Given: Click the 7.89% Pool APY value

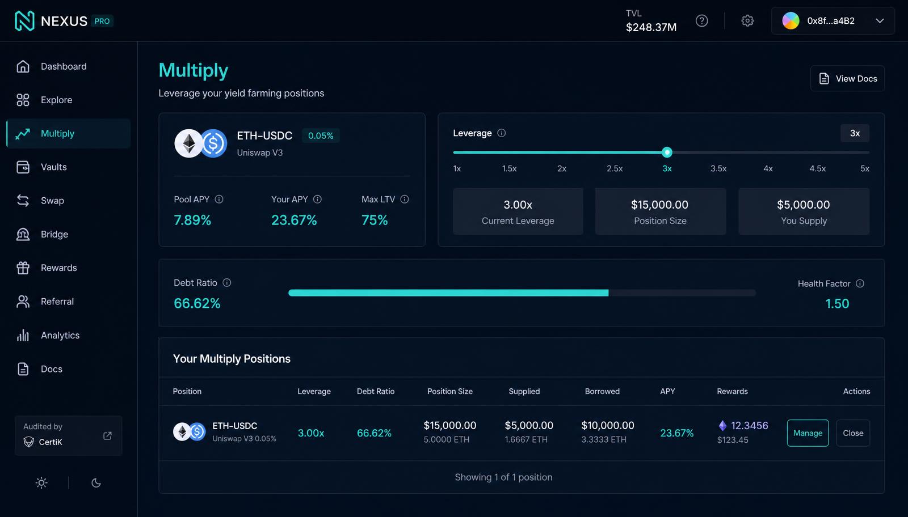Looking at the screenshot, I should click(192, 220).
